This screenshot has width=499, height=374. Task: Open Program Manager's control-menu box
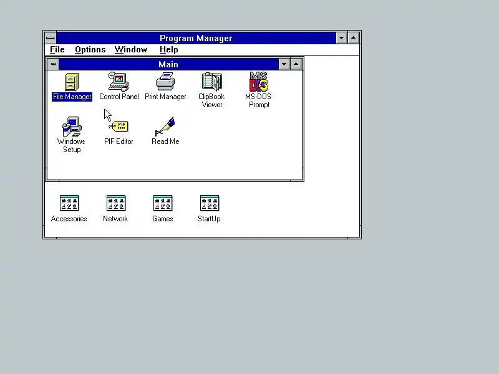51,38
